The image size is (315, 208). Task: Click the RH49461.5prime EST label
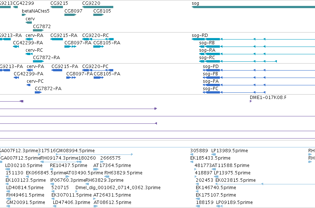click(25, 195)
